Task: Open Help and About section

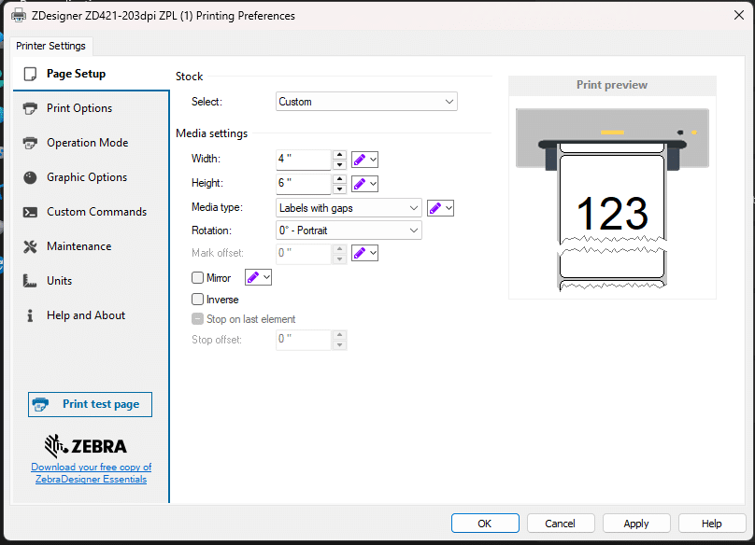Action: tap(91, 315)
